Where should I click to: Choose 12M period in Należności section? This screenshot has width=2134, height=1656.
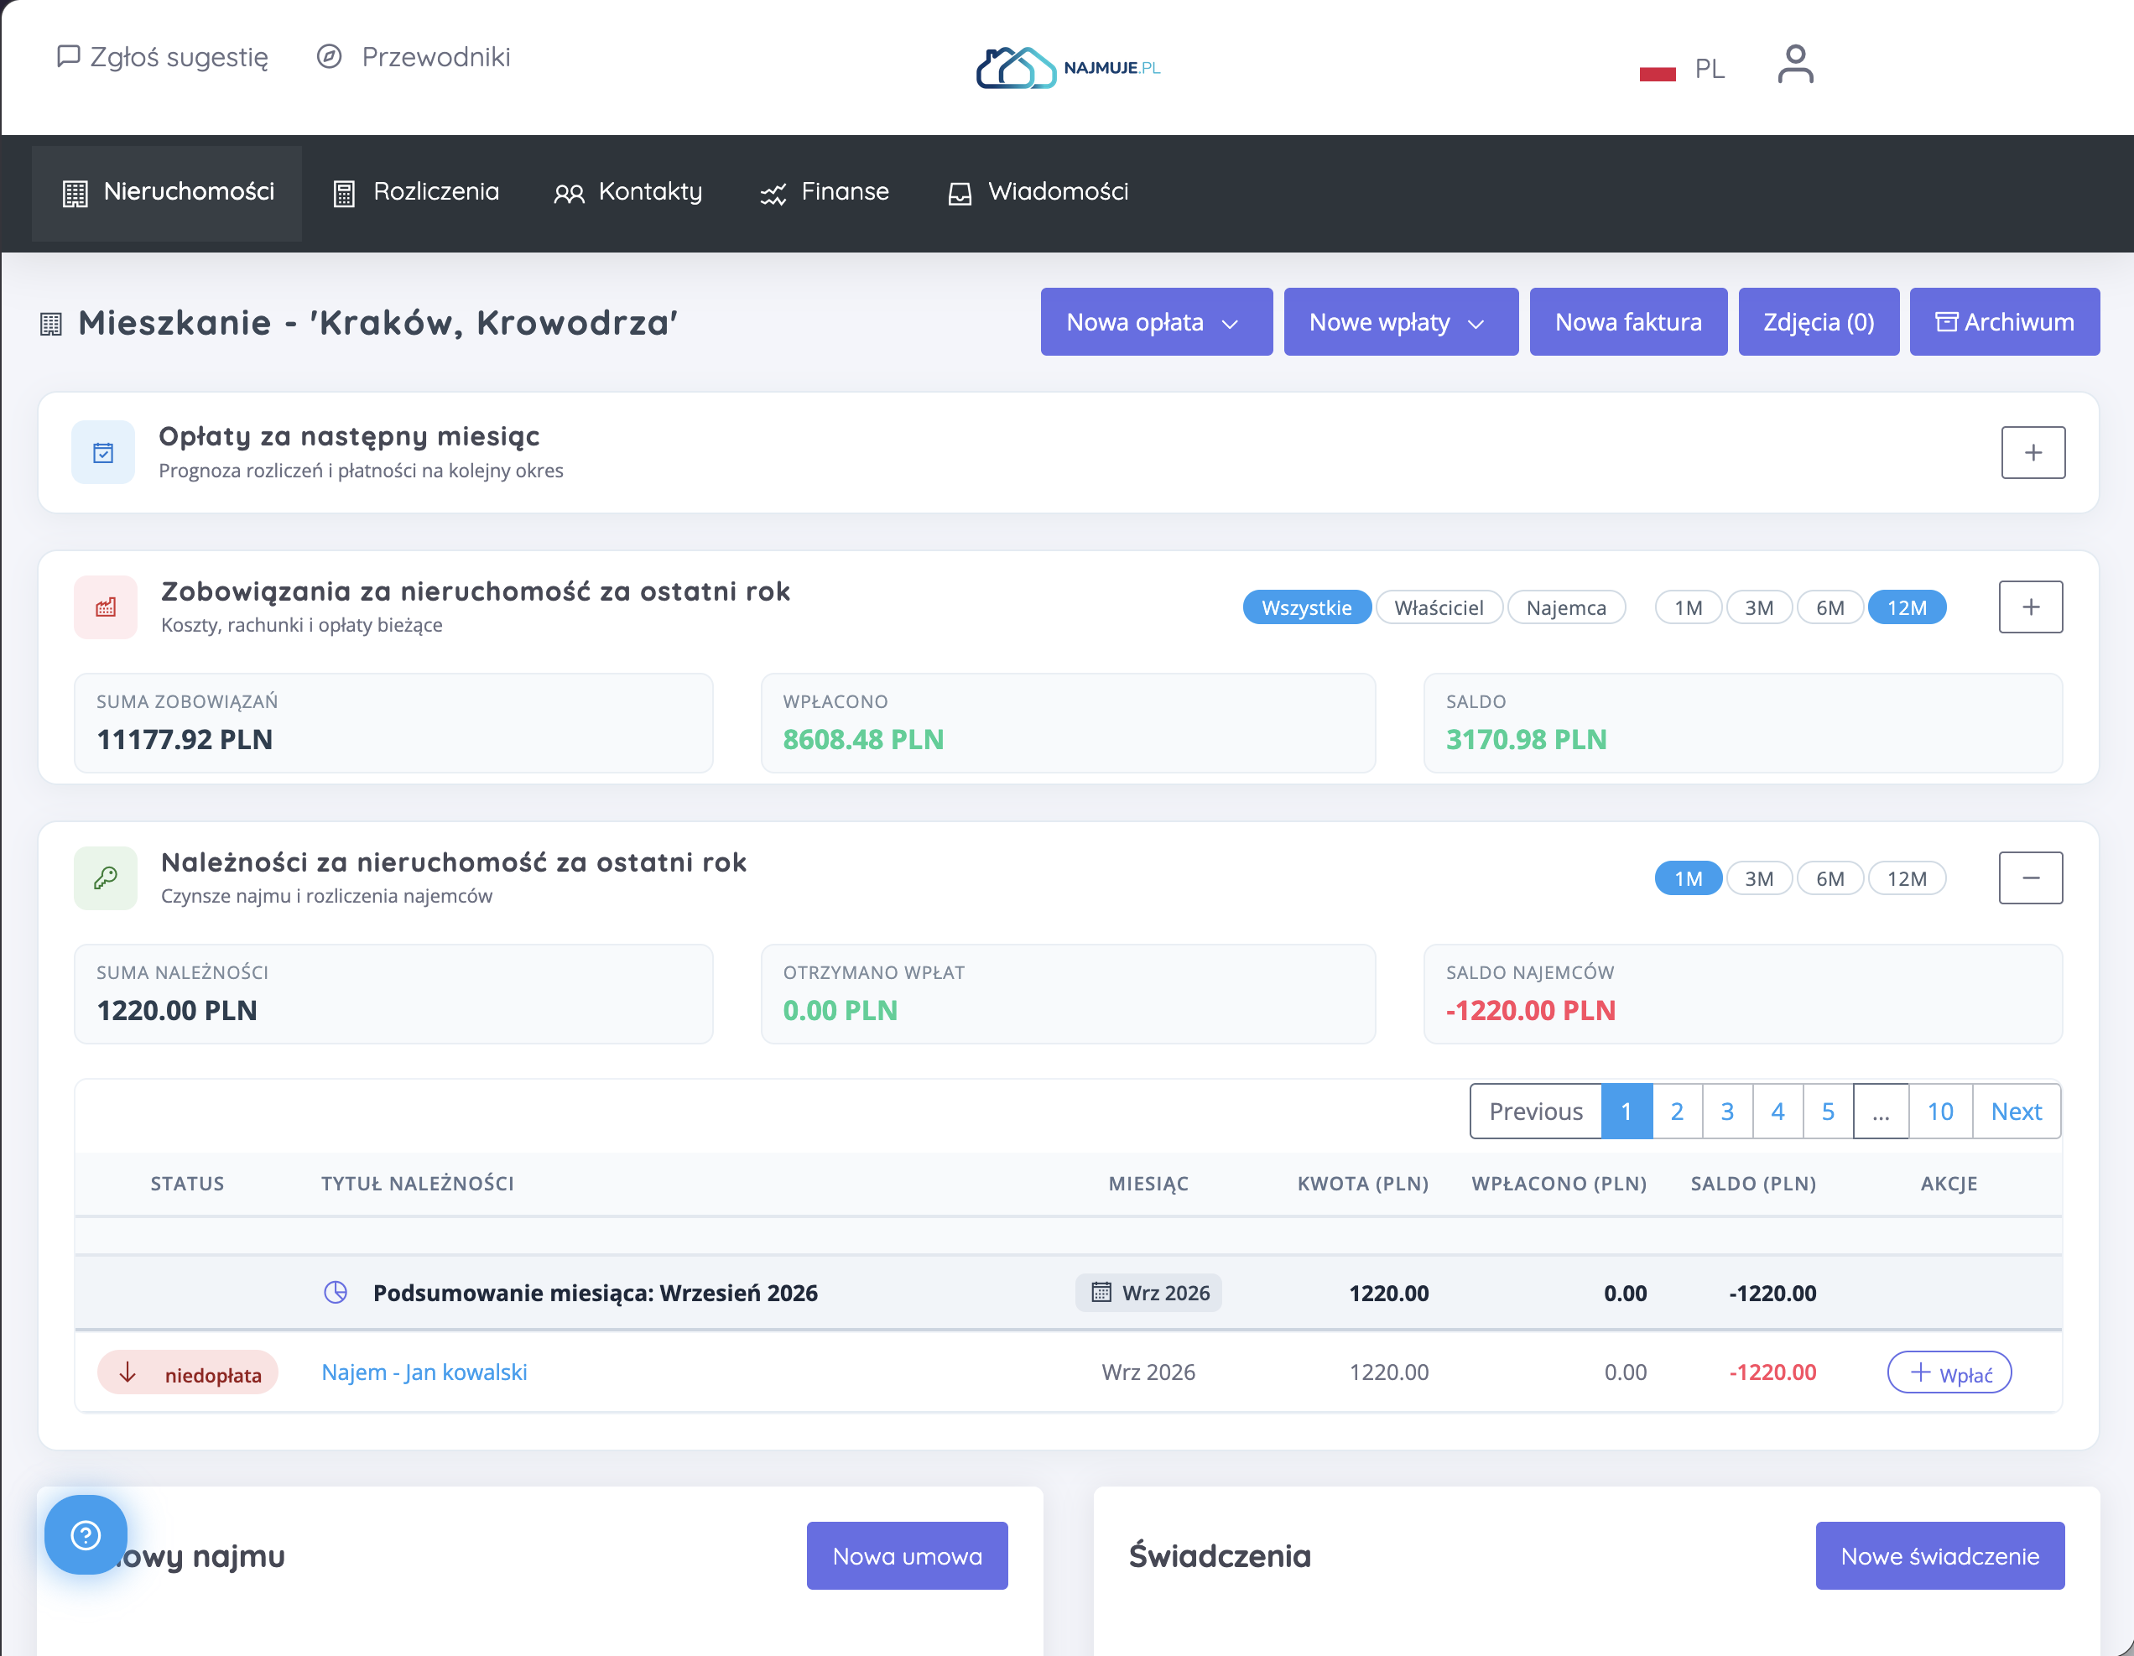click(x=1907, y=878)
